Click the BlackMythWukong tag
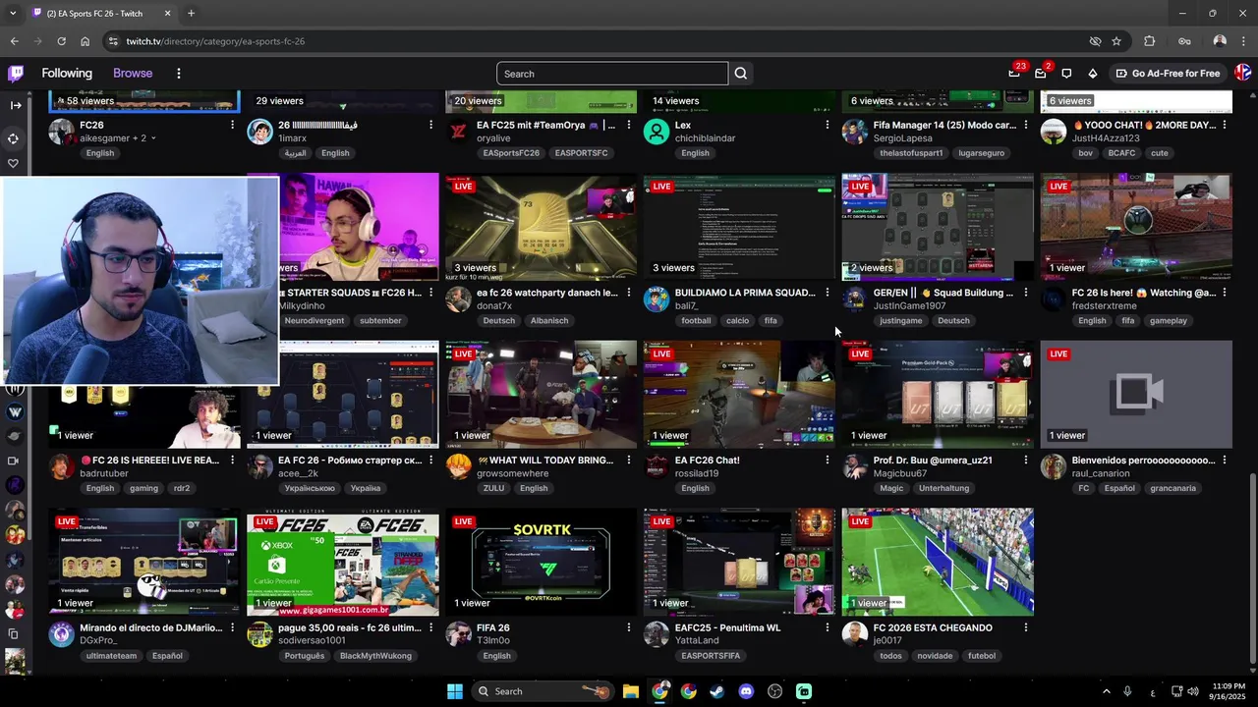The image size is (1258, 707). coord(375,656)
